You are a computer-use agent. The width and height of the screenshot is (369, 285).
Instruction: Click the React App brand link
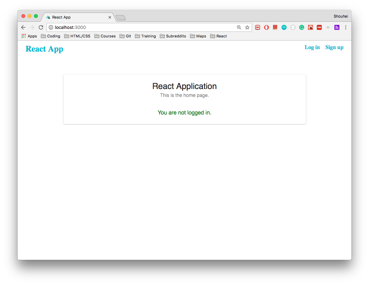coord(44,49)
